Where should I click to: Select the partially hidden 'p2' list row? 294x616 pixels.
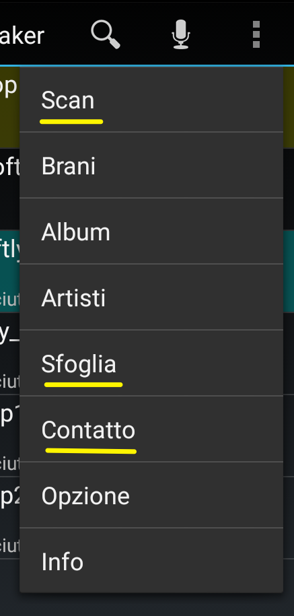(9, 517)
